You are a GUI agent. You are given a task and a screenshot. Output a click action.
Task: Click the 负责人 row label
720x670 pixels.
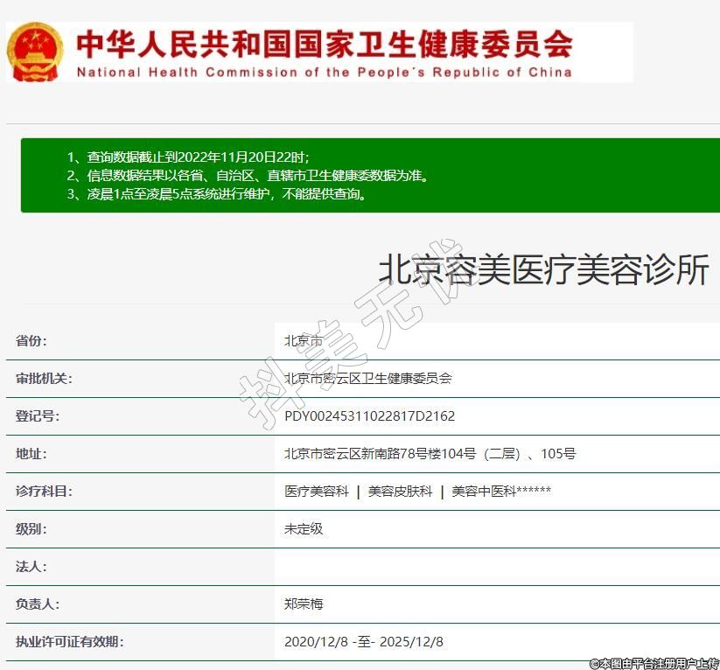click(x=38, y=604)
